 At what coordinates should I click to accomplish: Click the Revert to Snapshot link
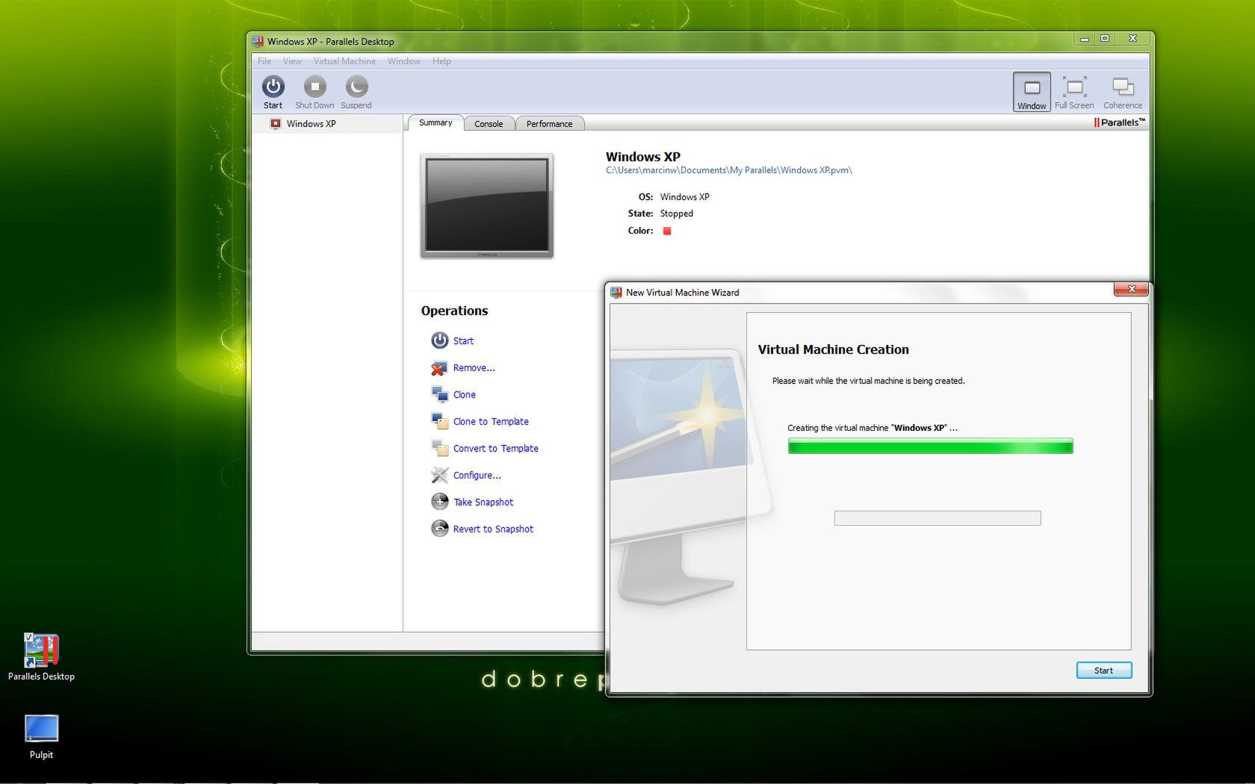point(493,529)
